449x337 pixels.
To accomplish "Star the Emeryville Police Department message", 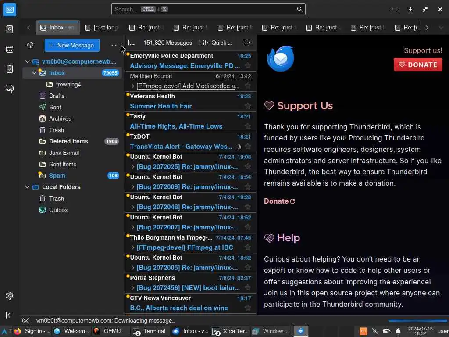I will (x=248, y=66).
